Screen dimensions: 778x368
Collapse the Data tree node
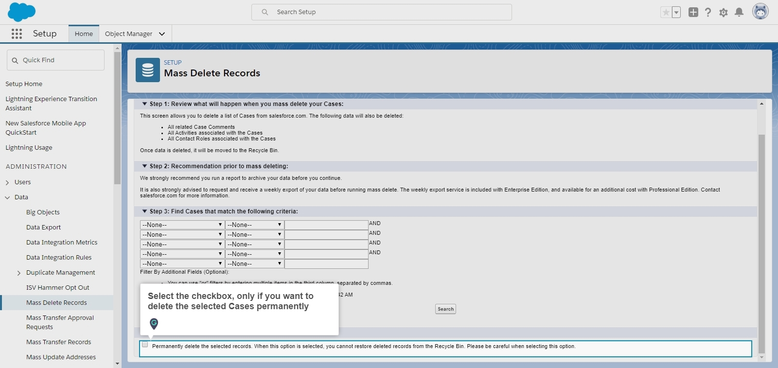7,197
